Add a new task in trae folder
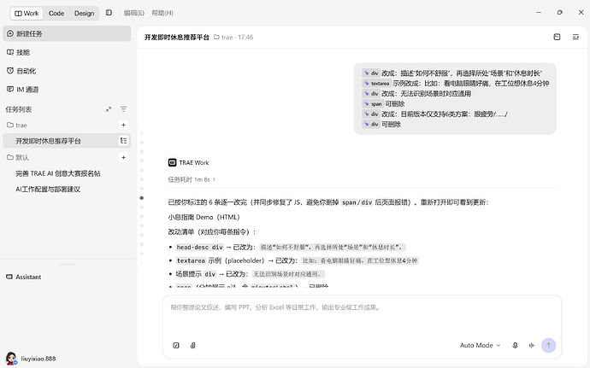The width and height of the screenshot is (590, 368). (123, 125)
